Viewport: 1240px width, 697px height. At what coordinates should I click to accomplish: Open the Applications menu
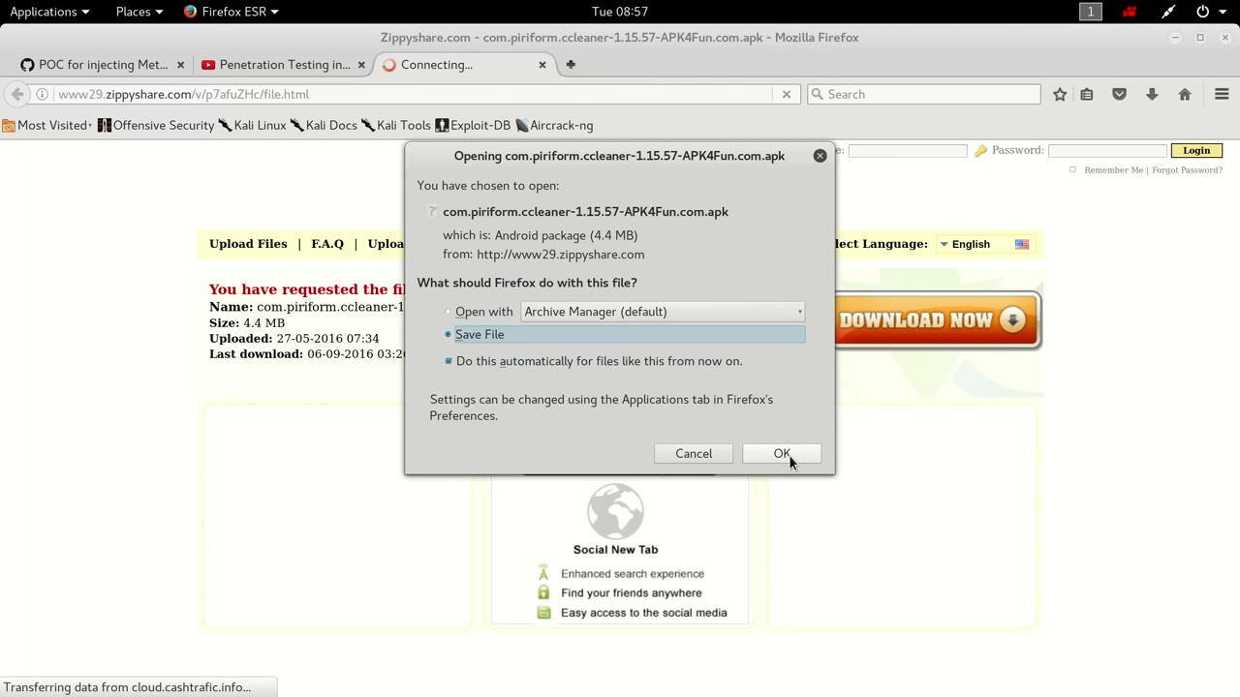(49, 12)
